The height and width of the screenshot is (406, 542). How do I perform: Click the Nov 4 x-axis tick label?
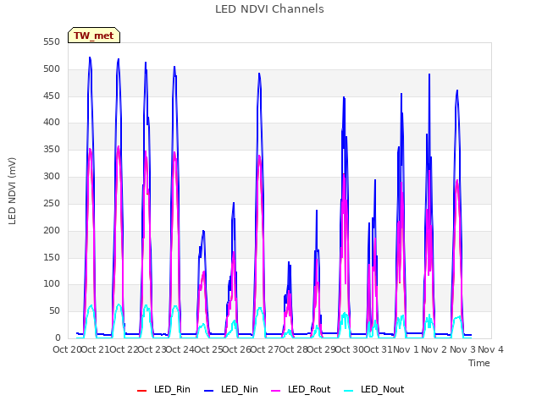pyautogui.click(x=490, y=349)
